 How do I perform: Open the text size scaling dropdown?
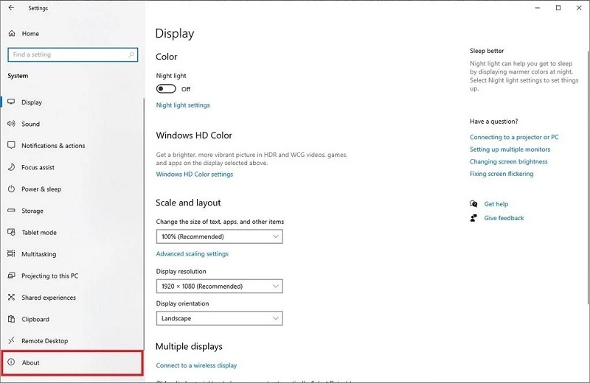click(x=220, y=236)
